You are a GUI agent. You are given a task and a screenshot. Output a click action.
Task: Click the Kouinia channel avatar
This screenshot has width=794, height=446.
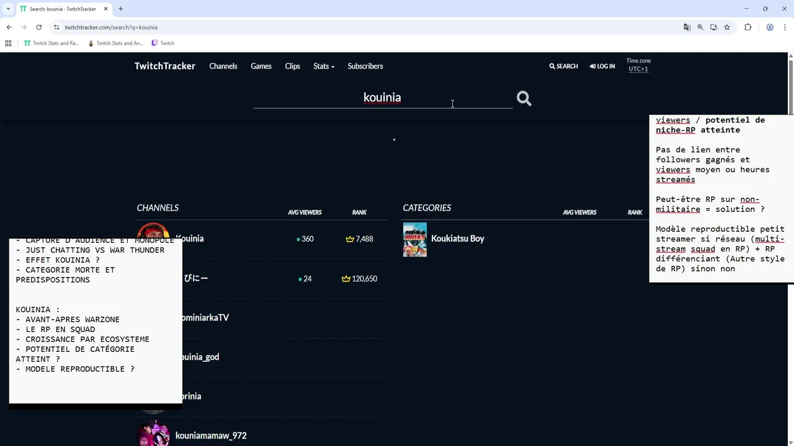pos(153,231)
